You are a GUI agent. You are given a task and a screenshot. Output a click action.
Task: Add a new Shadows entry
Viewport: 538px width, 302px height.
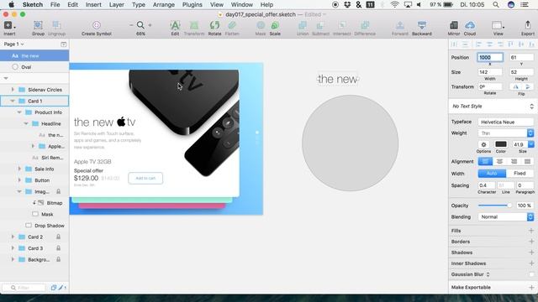pos(531,253)
